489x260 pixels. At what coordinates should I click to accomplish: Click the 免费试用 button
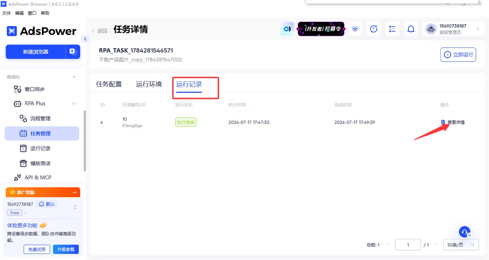37,249
